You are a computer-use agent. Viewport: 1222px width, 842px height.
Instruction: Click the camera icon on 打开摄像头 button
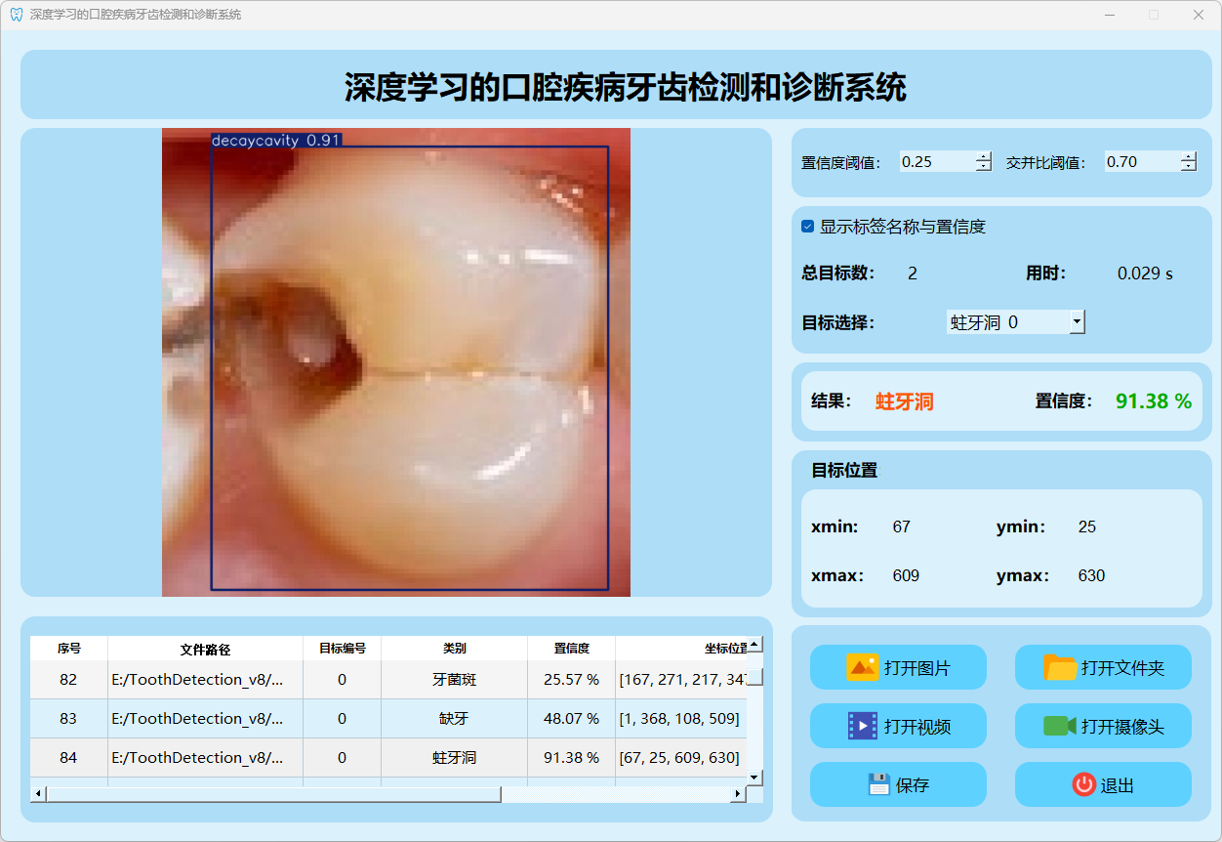pyautogui.click(x=1060, y=727)
